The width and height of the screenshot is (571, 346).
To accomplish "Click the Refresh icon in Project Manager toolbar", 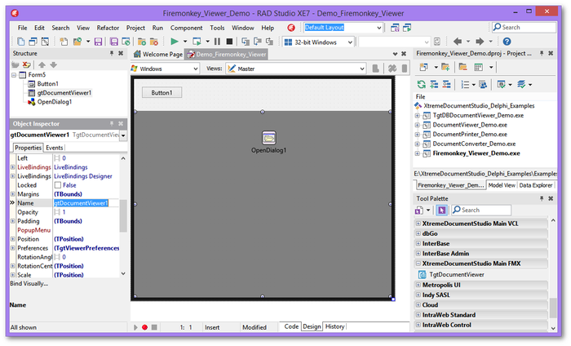I will [421, 84].
